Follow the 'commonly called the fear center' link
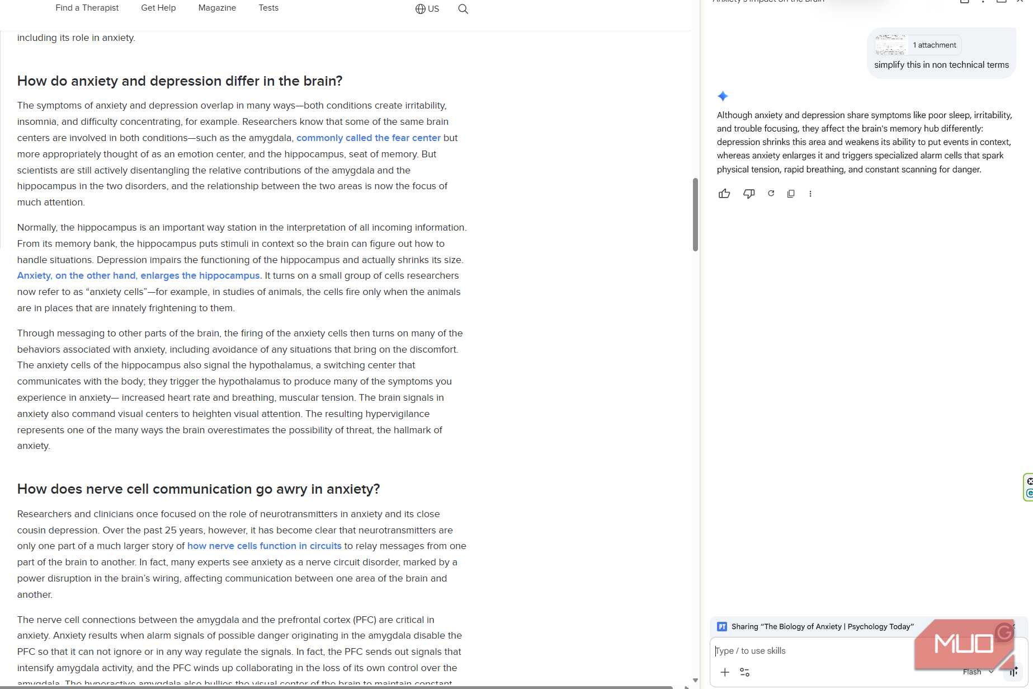The width and height of the screenshot is (1033, 689). 369,138
